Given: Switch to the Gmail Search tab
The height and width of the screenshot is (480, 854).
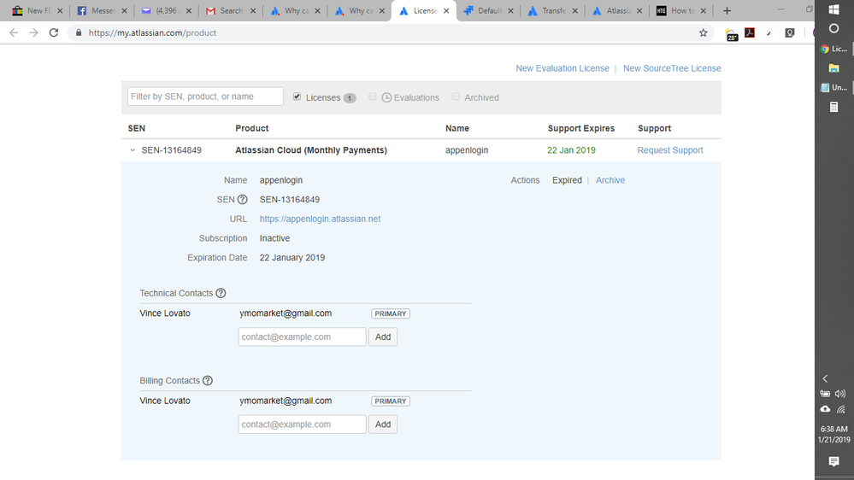Looking at the screenshot, I should click(231, 11).
